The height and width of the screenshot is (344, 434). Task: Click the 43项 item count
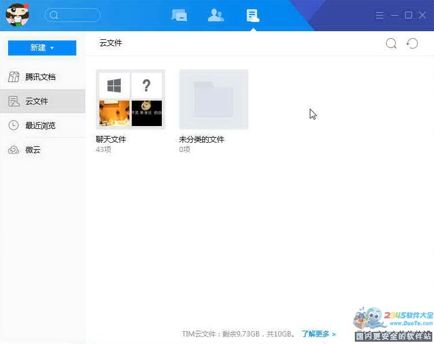pyautogui.click(x=103, y=150)
